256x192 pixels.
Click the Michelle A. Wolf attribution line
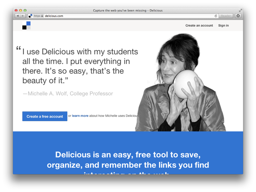[x=68, y=94]
